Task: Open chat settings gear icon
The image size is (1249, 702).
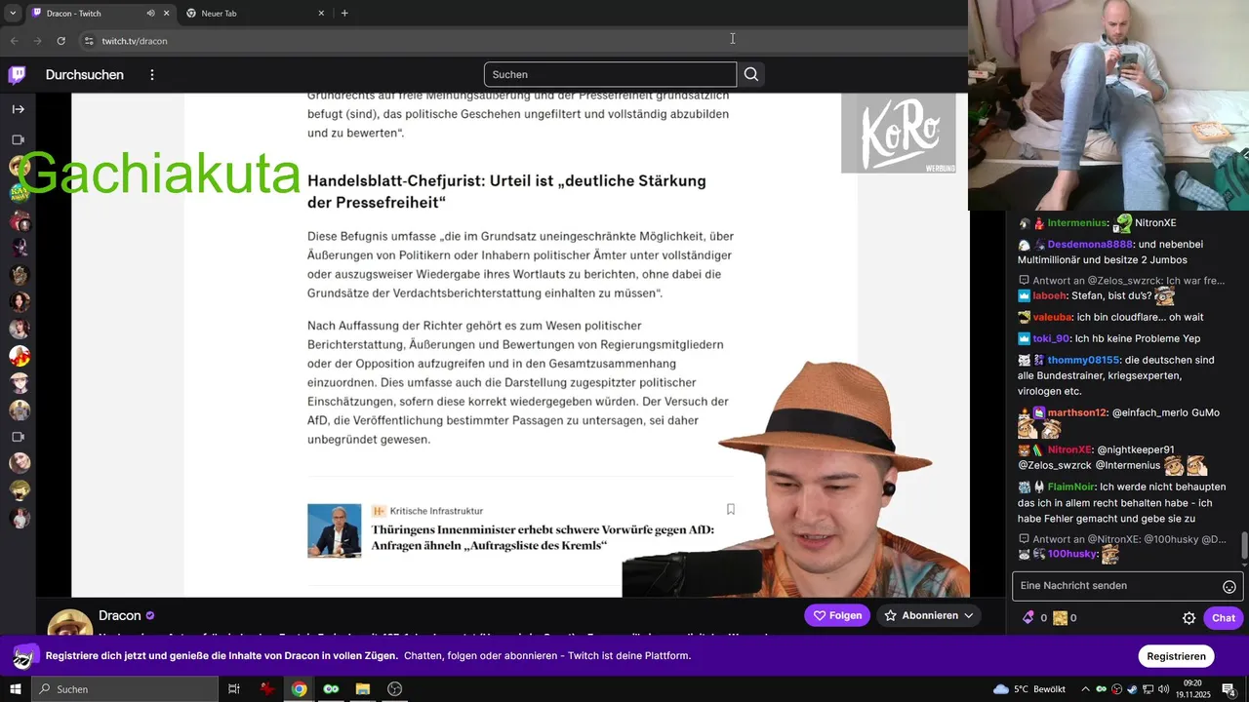Action: pos(1189,618)
